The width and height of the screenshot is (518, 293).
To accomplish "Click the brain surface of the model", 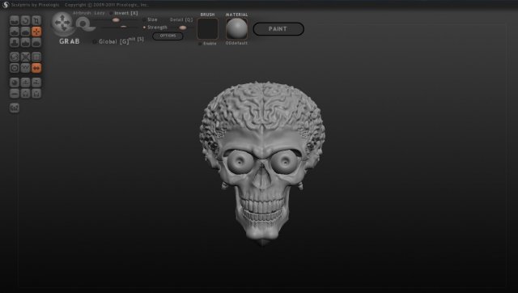I will click(x=262, y=106).
